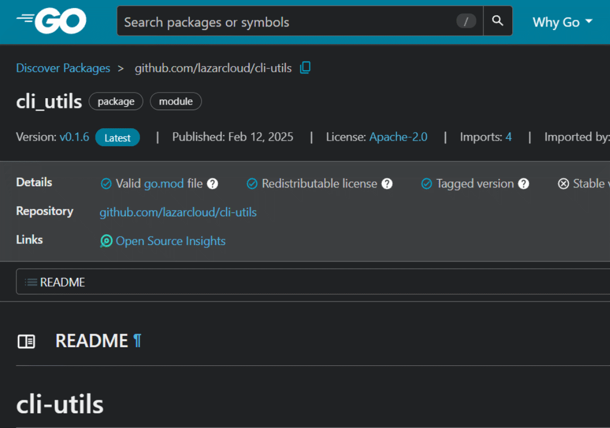610x428 pixels.
Task: Click the README pilcrow anchor link
Action: pos(137,341)
